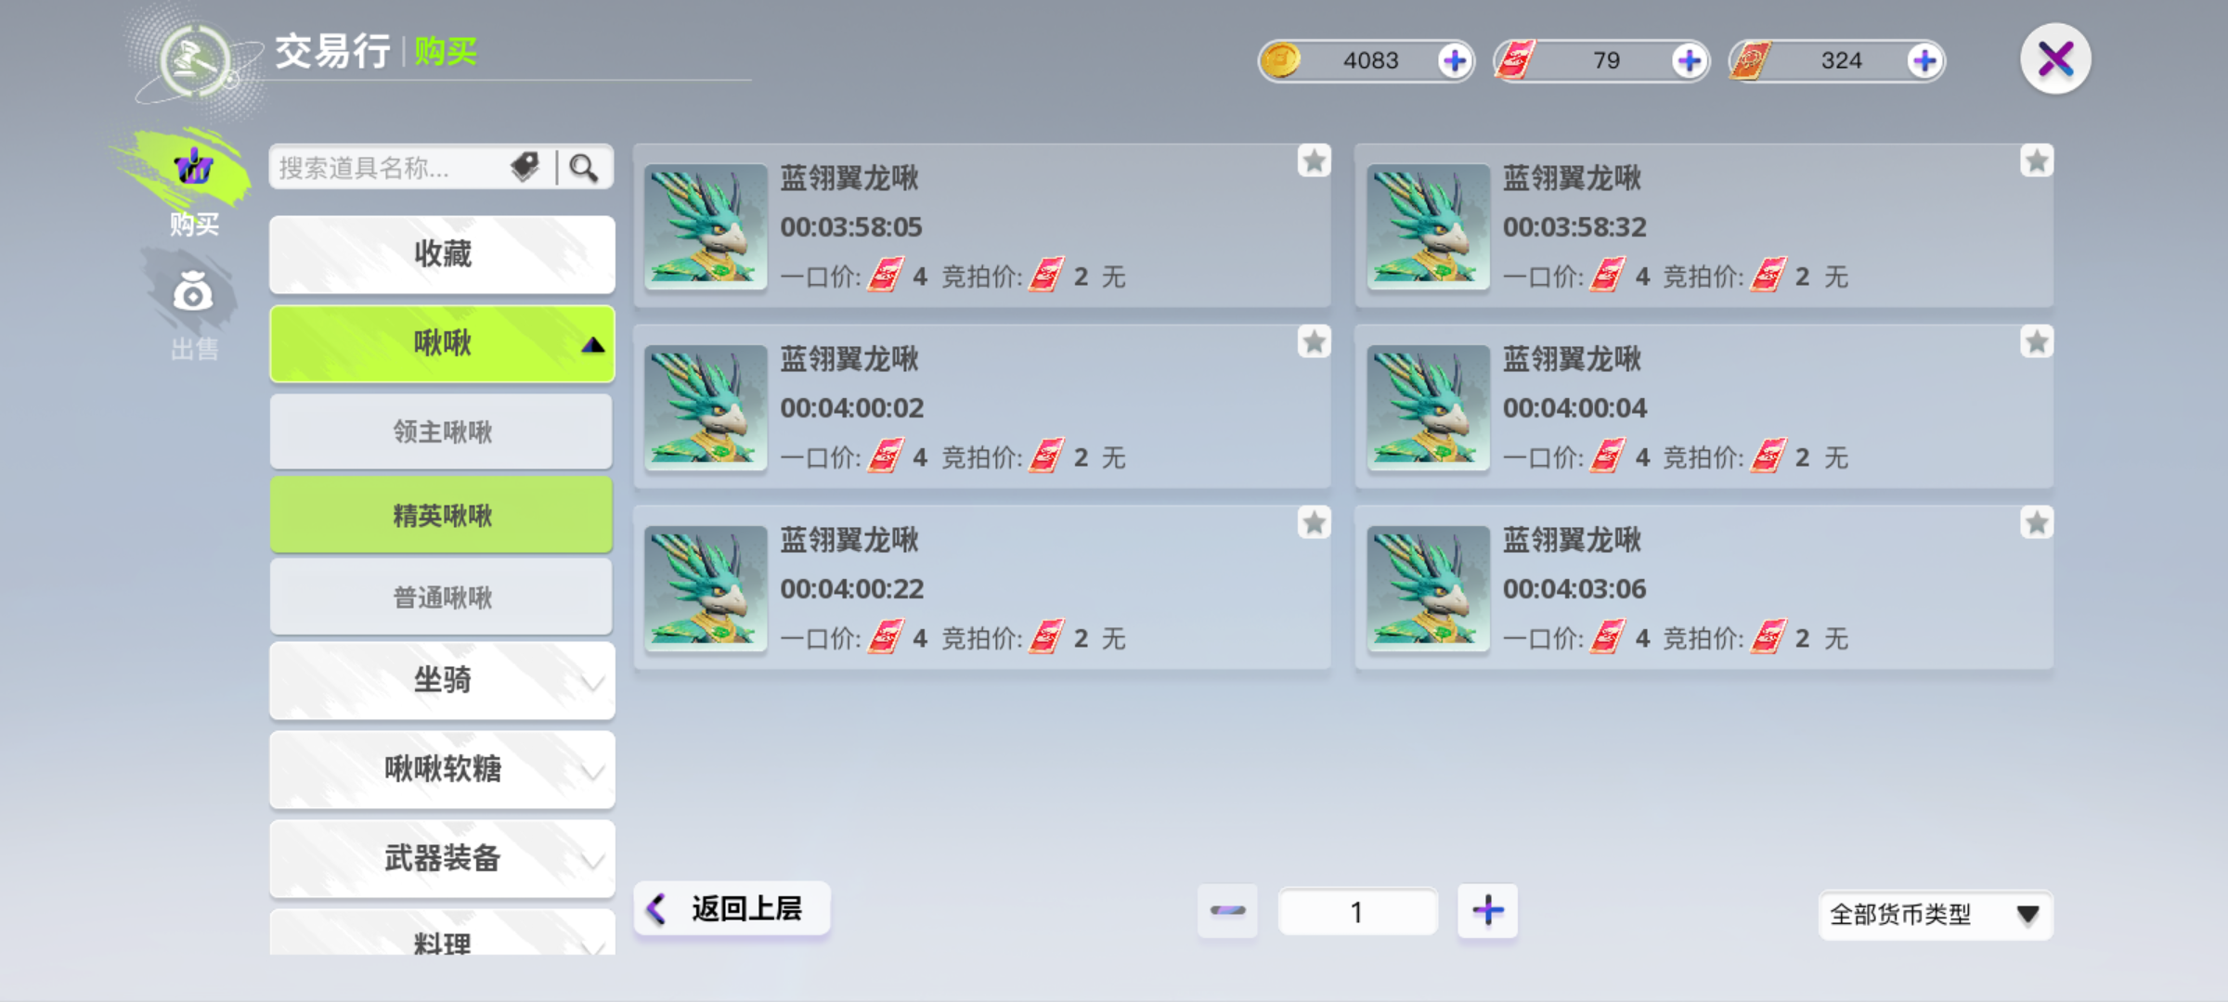Add more orange tickets beside 324
This screenshot has height=1002, width=2228.
point(1924,61)
